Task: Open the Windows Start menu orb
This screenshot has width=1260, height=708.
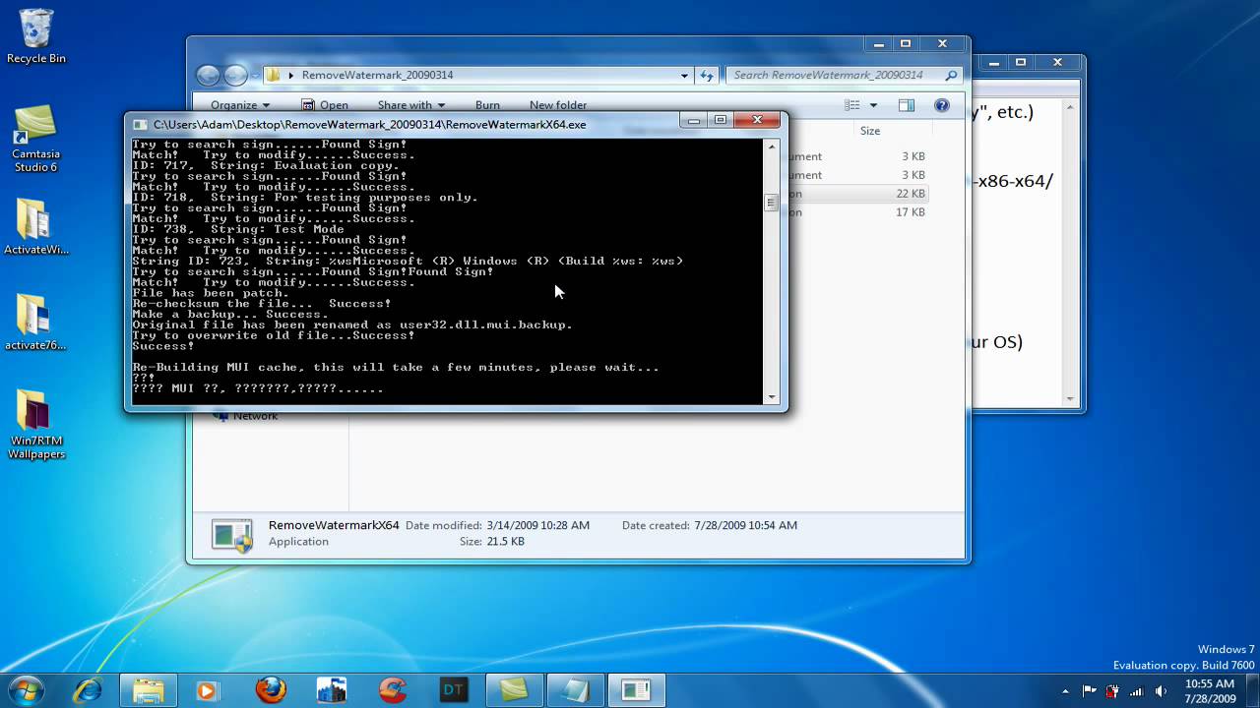Action: point(26,689)
